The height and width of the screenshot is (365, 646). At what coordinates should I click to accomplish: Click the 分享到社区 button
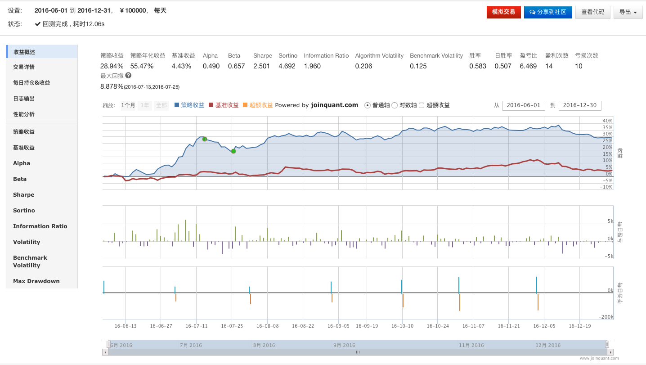point(548,12)
